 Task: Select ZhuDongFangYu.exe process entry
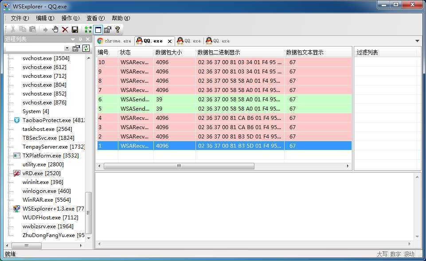click(x=54, y=235)
